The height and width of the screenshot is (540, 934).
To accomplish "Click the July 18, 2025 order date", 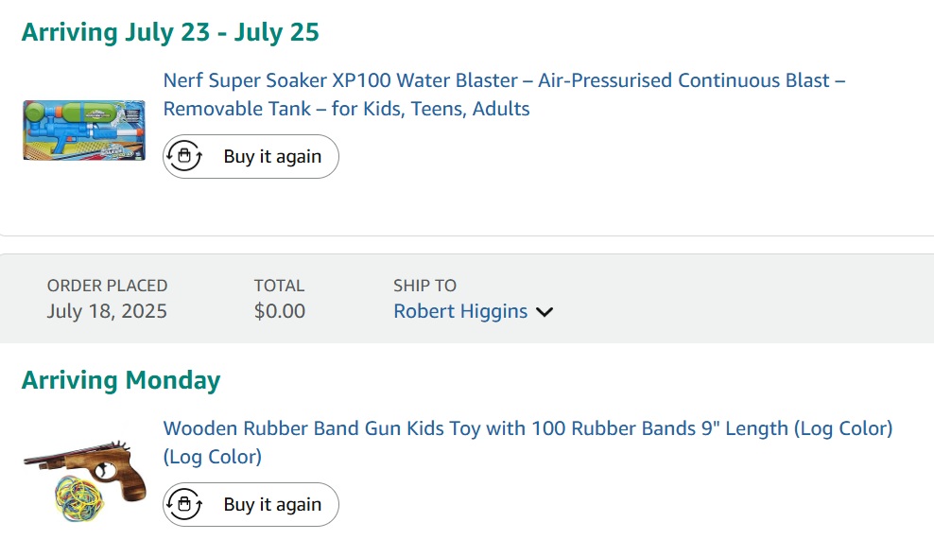I will point(107,311).
